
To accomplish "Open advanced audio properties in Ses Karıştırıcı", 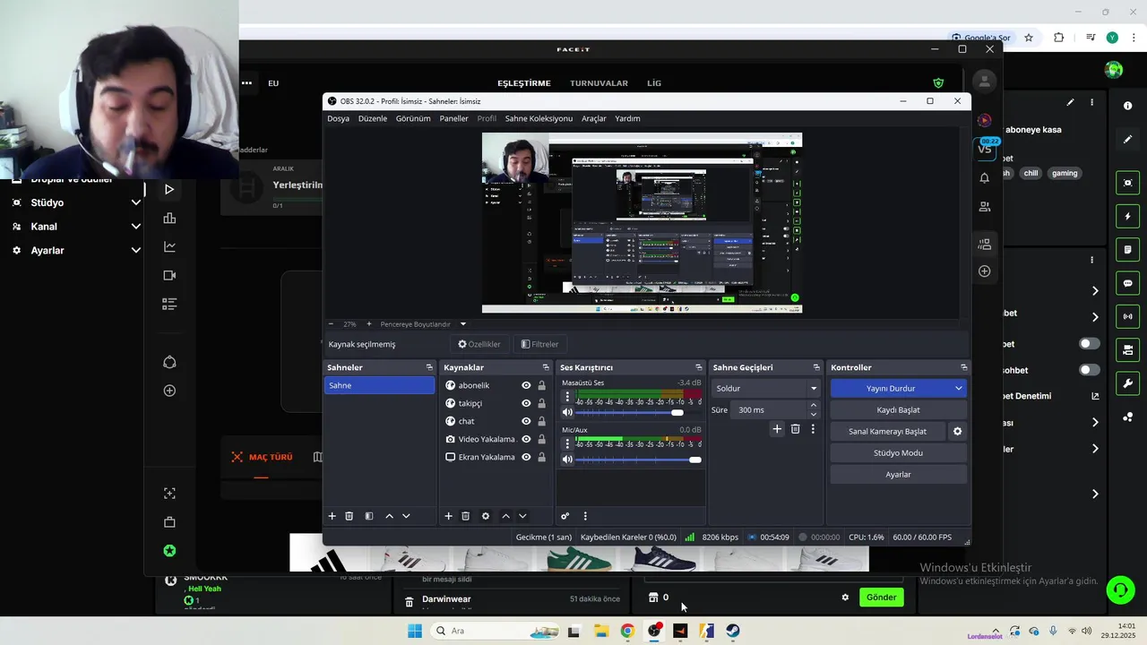I will click(565, 516).
